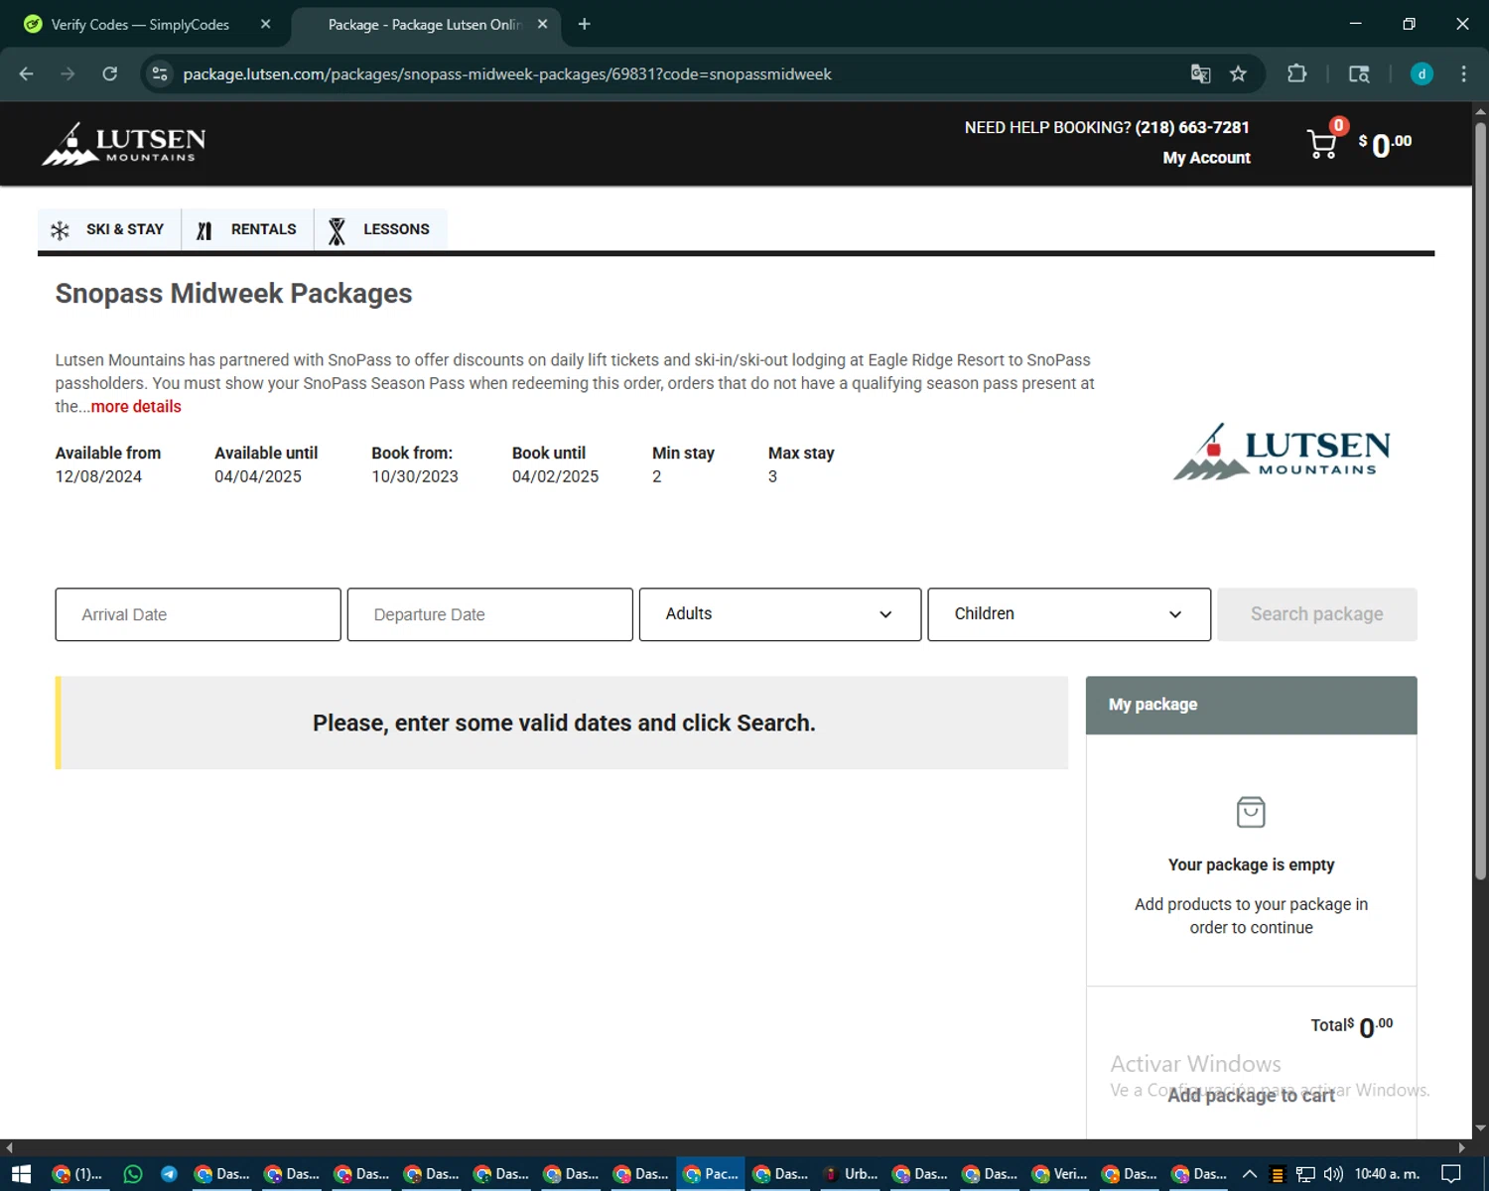The image size is (1489, 1191).
Task: Click the cart total $0.00 in header
Action: click(x=1386, y=145)
